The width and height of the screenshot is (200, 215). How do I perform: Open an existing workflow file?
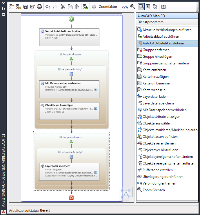(x=18, y=7)
